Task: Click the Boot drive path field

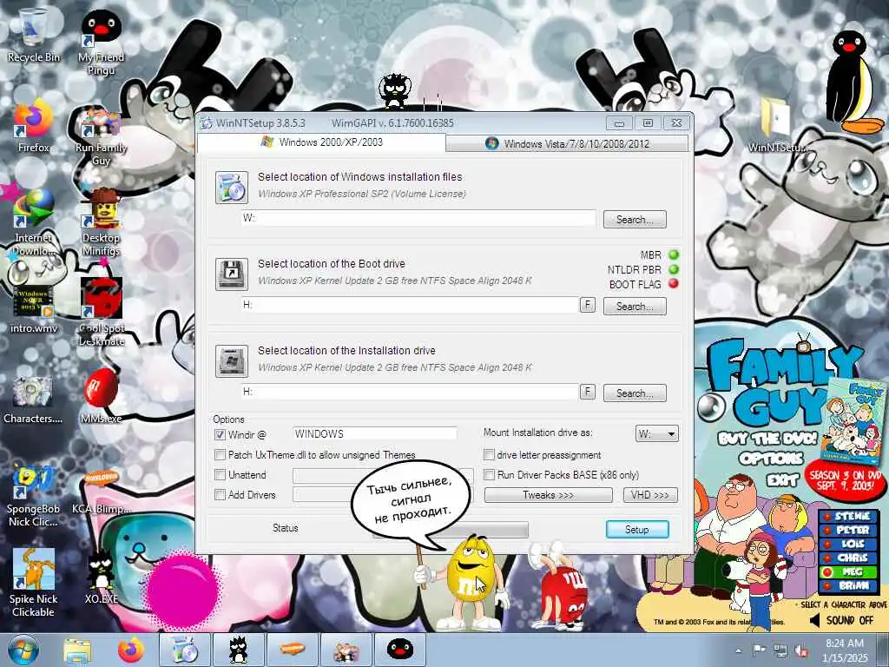Action: click(410, 305)
